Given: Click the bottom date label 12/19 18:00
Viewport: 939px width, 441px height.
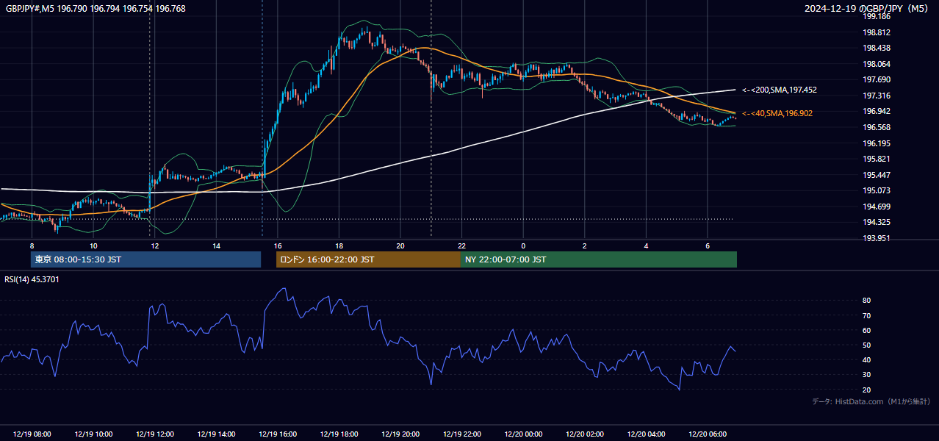Looking at the screenshot, I should 339,434.
